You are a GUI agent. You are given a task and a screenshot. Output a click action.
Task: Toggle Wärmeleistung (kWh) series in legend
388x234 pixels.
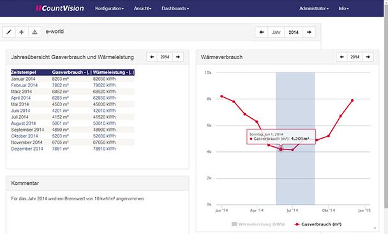click(x=258, y=224)
